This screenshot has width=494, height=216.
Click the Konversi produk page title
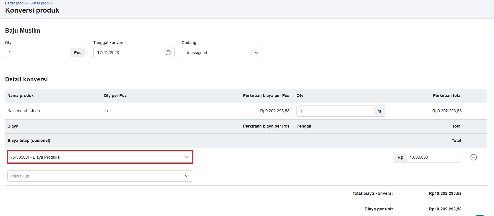point(32,10)
